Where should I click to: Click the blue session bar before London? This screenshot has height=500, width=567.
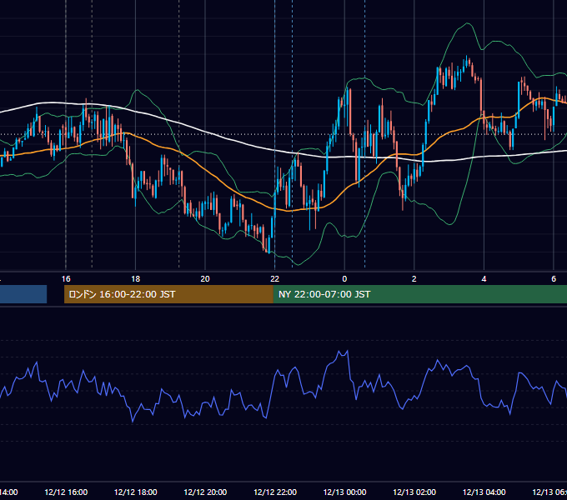(x=23, y=294)
